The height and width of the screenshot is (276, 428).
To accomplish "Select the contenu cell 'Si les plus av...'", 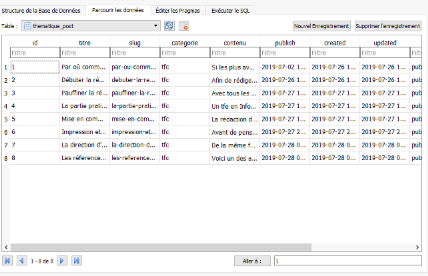I will pyautogui.click(x=235, y=67).
